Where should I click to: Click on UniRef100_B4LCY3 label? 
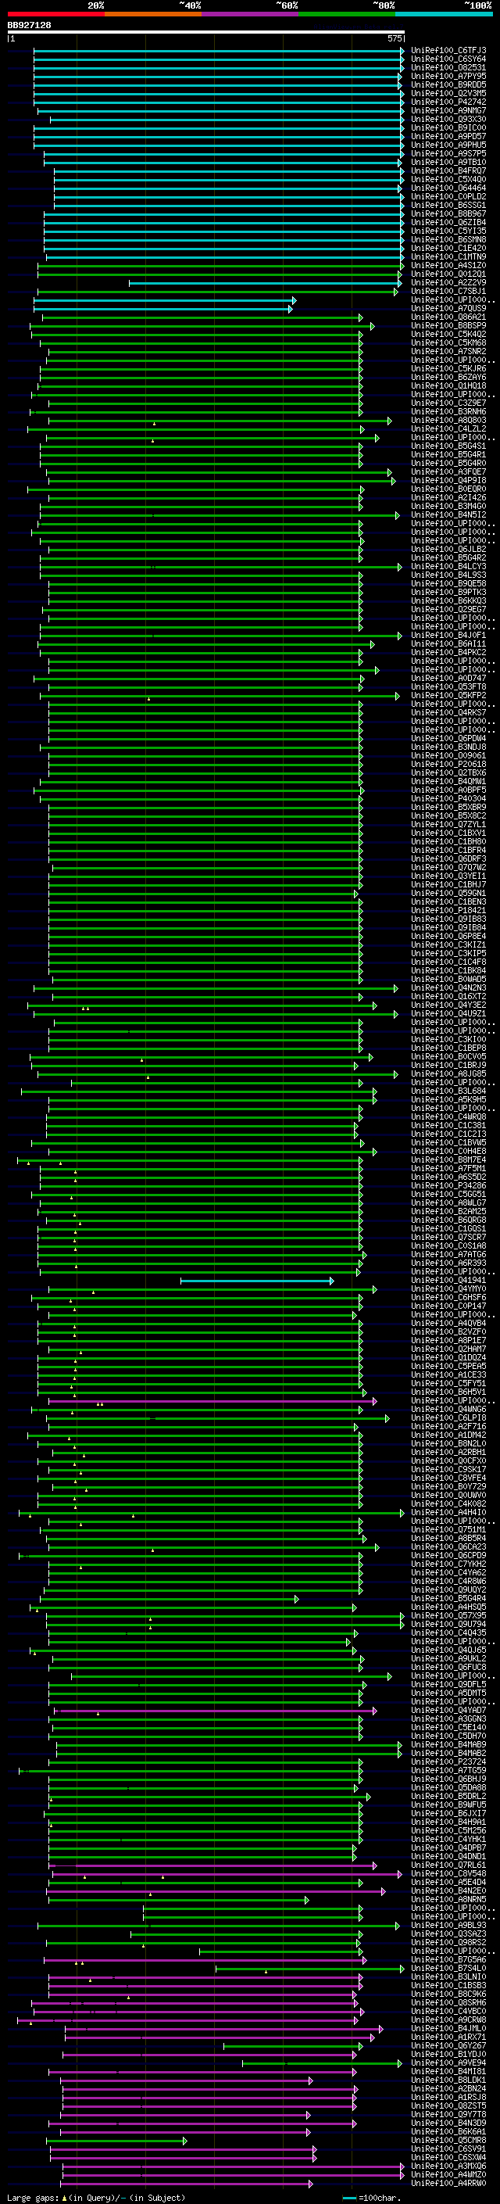pos(448,566)
